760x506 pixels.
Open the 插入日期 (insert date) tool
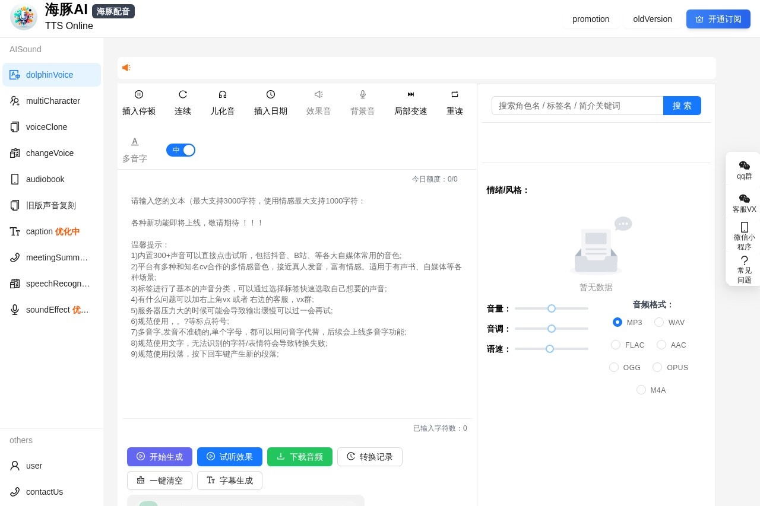pyautogui.click(x=271, y=102)
